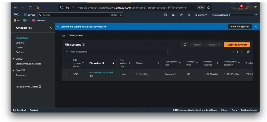Open the CloudWatch bookmark shortcut
This screenshot has width=267, height=122.
[x=39, y=20]
